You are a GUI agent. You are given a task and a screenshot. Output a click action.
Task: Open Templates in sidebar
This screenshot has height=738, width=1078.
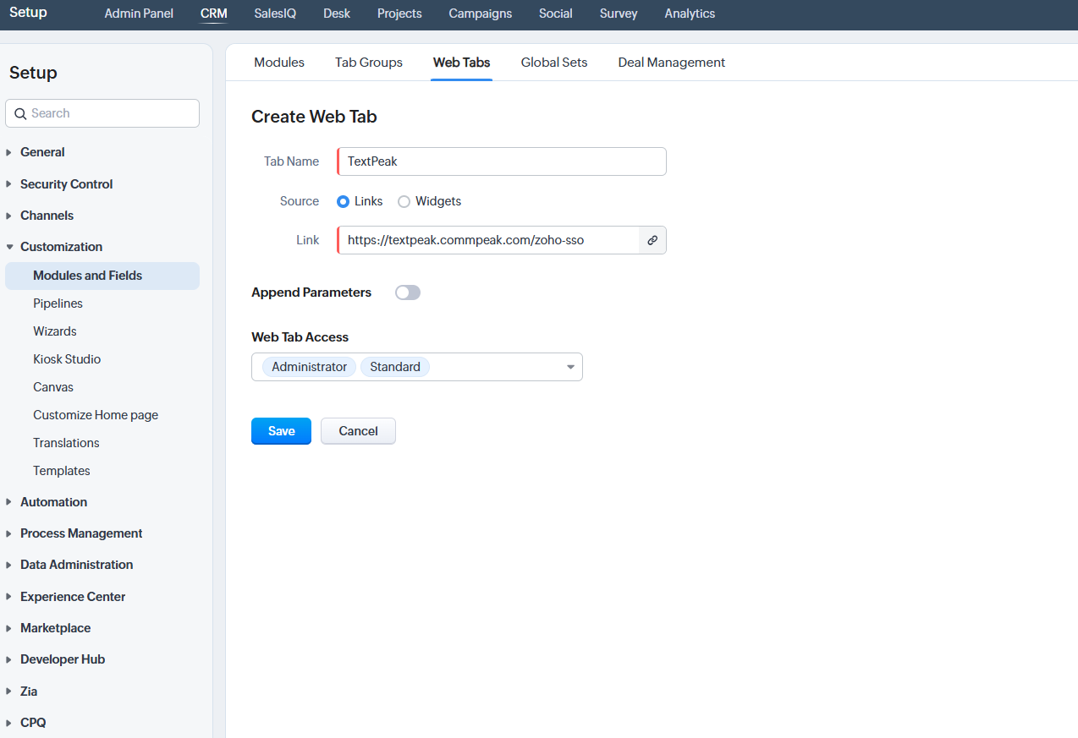pos(62,471)
